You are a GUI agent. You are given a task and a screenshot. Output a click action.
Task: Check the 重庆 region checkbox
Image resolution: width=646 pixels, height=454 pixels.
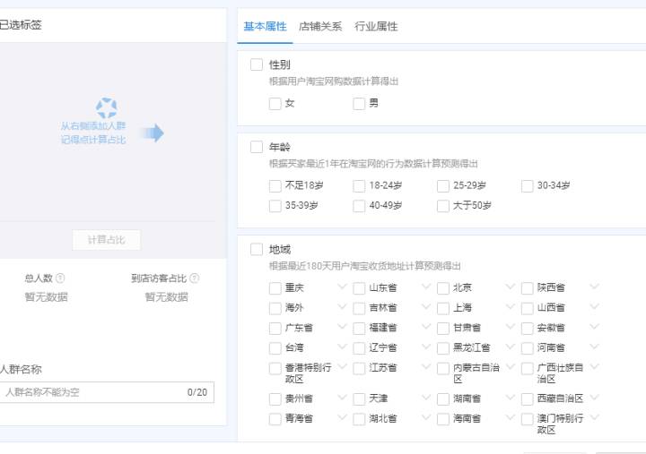[275, 288]
